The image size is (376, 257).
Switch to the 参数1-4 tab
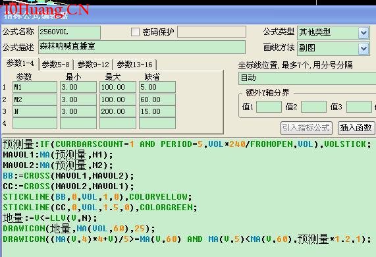(x=20, y=63)
